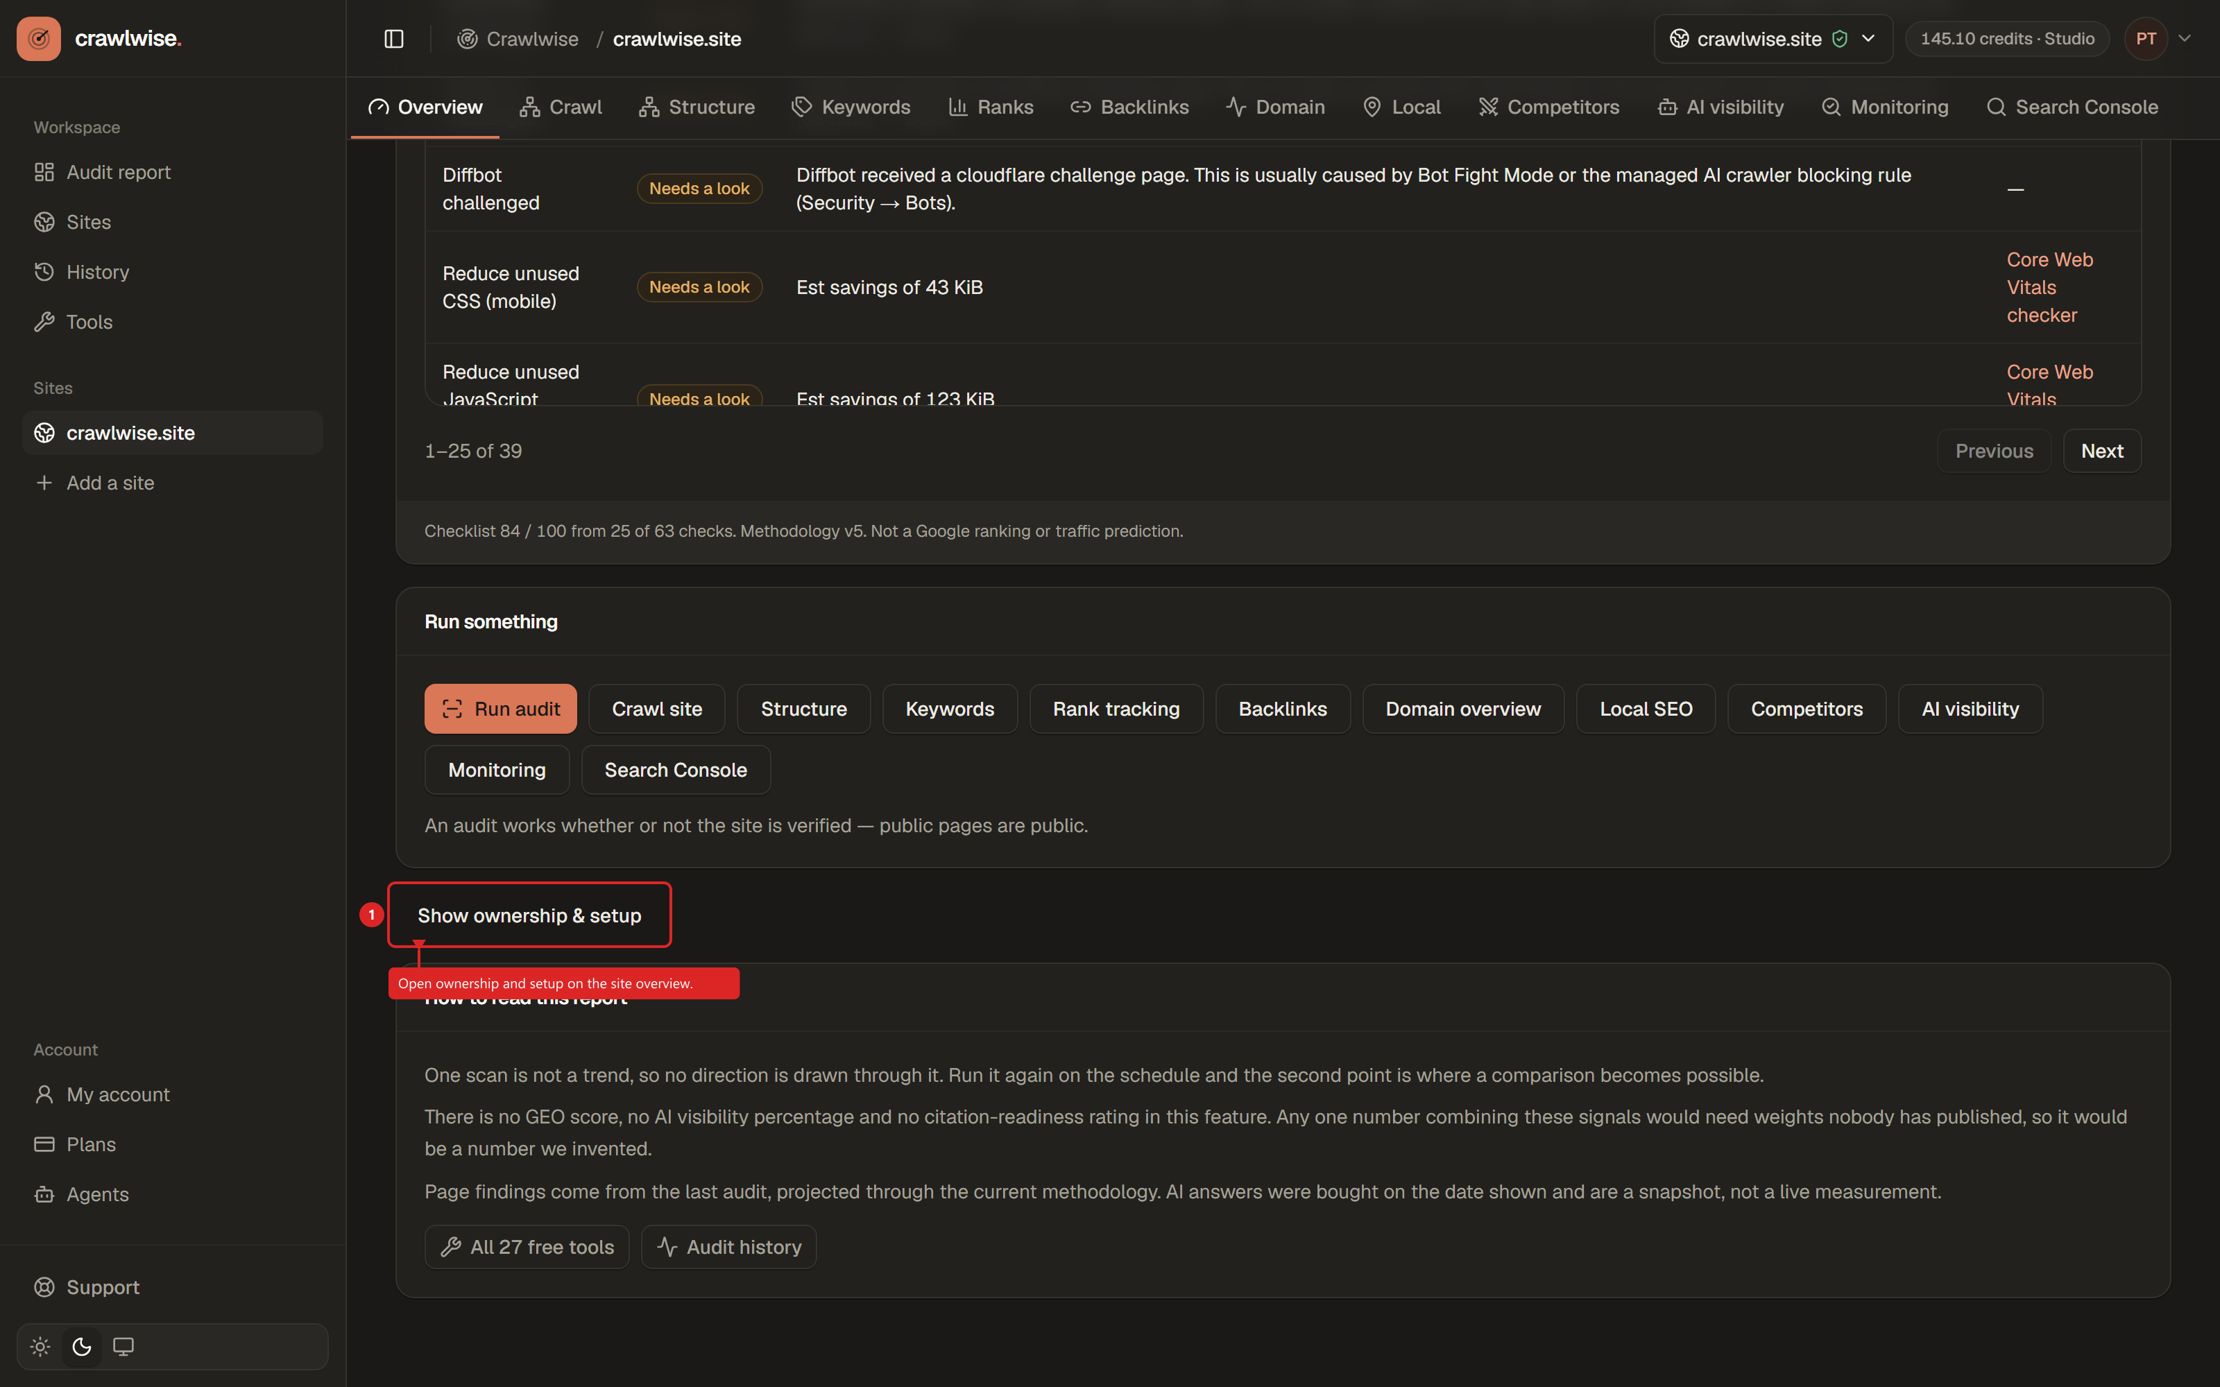
Task: Click the Monitoring run button
Action: point(496,770)
